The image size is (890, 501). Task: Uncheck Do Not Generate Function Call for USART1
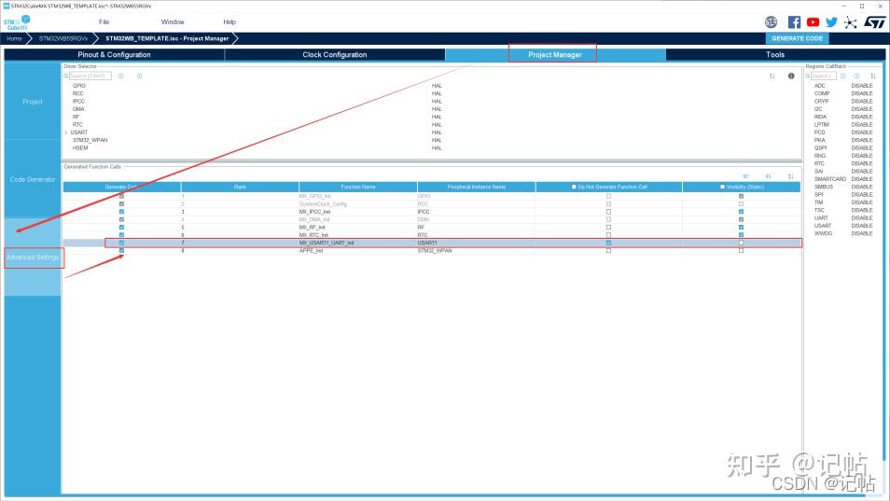608,243
